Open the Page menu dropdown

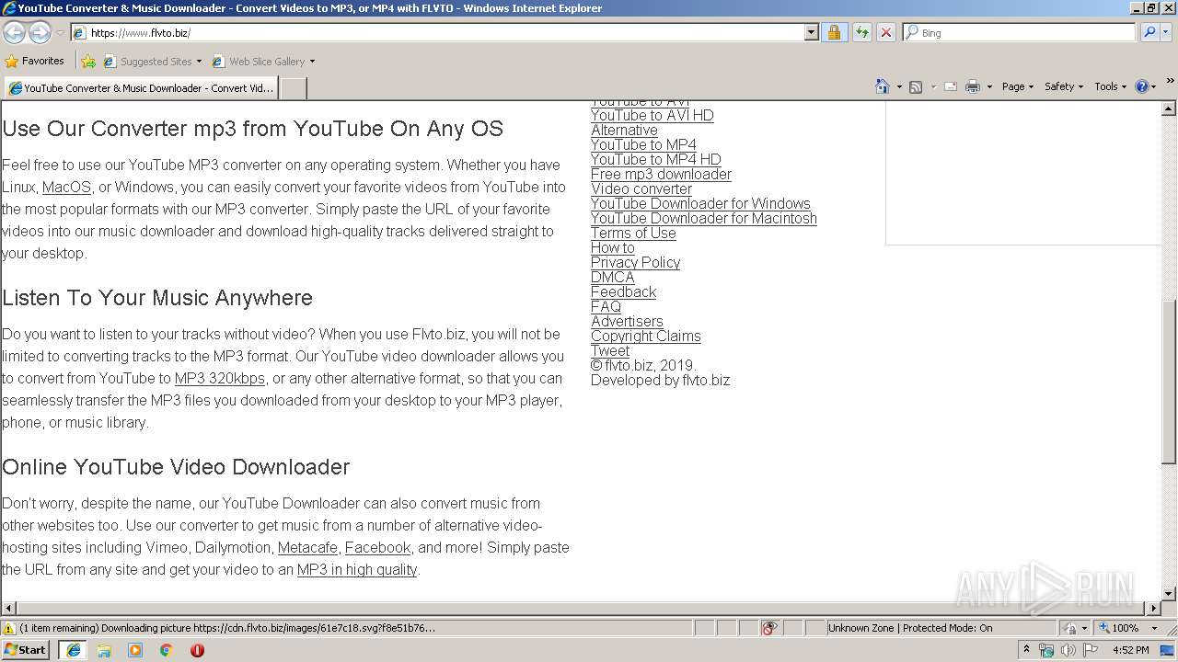pos(1017,86)
